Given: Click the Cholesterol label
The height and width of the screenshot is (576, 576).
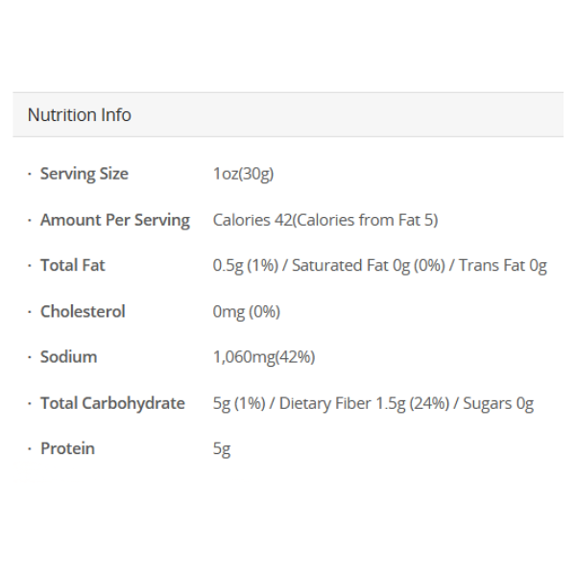Looking at the screenshot, I should point(83,311).
